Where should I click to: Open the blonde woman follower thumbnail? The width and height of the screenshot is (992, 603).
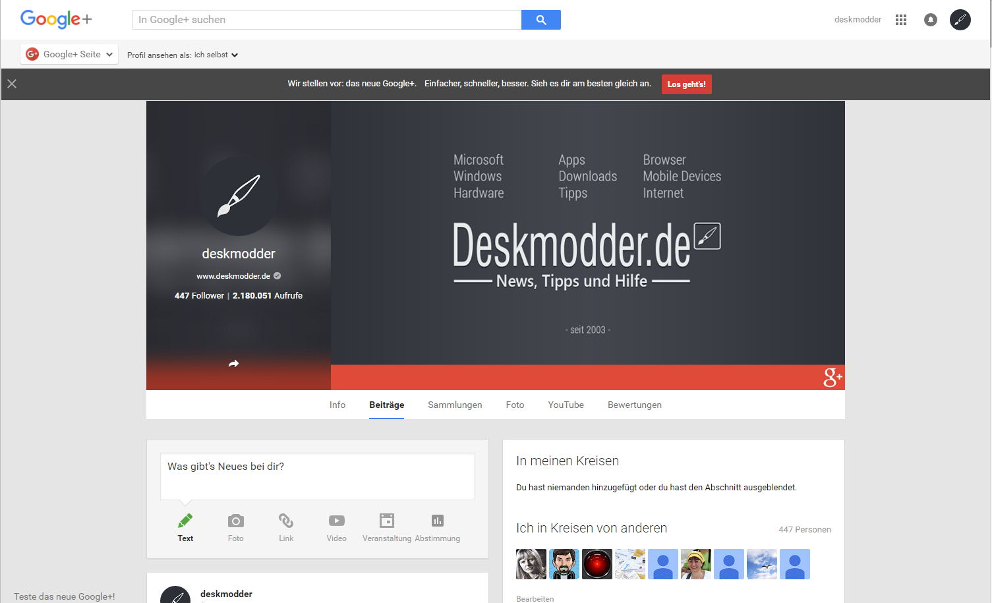pos(531,564)
